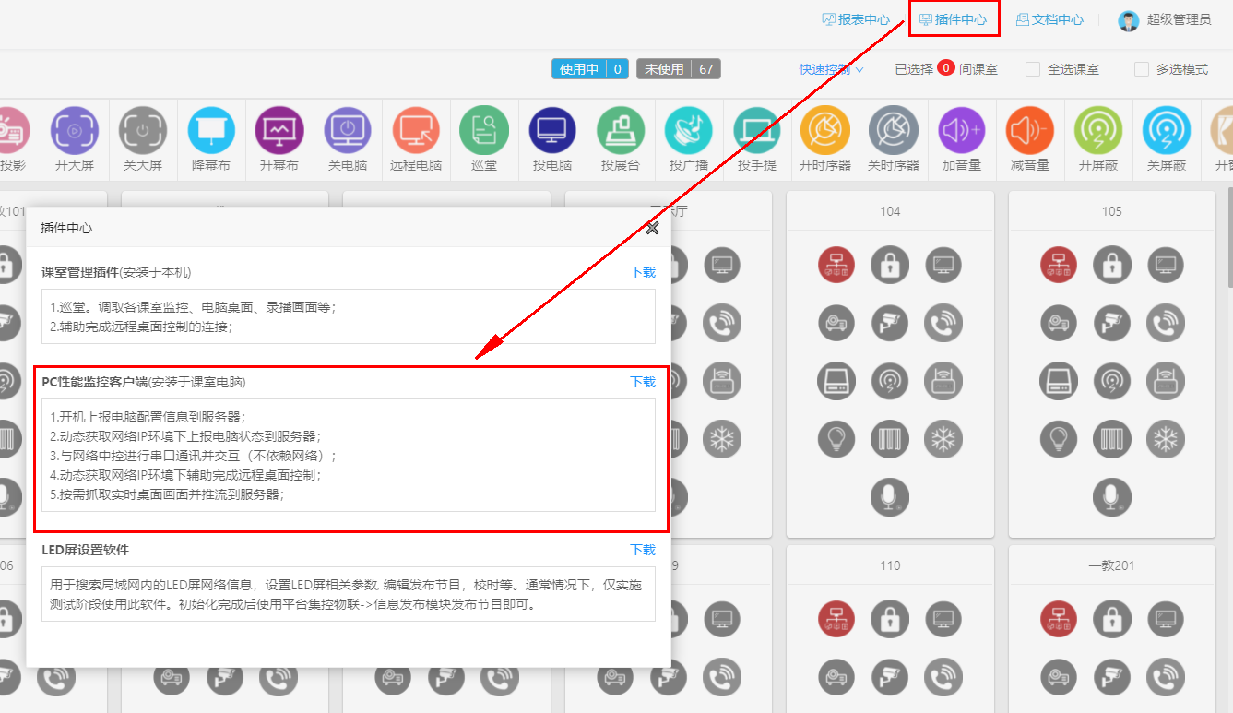Disable signal shielding with 关屏蔽
1233x713 pixels.
pos(1167,130)
